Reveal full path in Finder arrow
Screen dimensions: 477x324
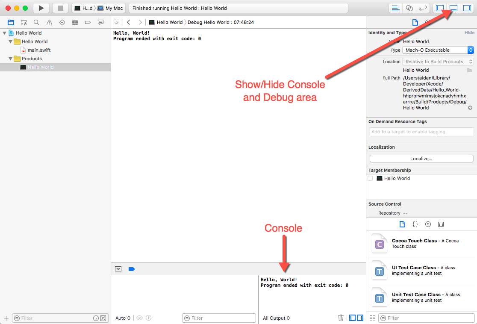[470, 108]
